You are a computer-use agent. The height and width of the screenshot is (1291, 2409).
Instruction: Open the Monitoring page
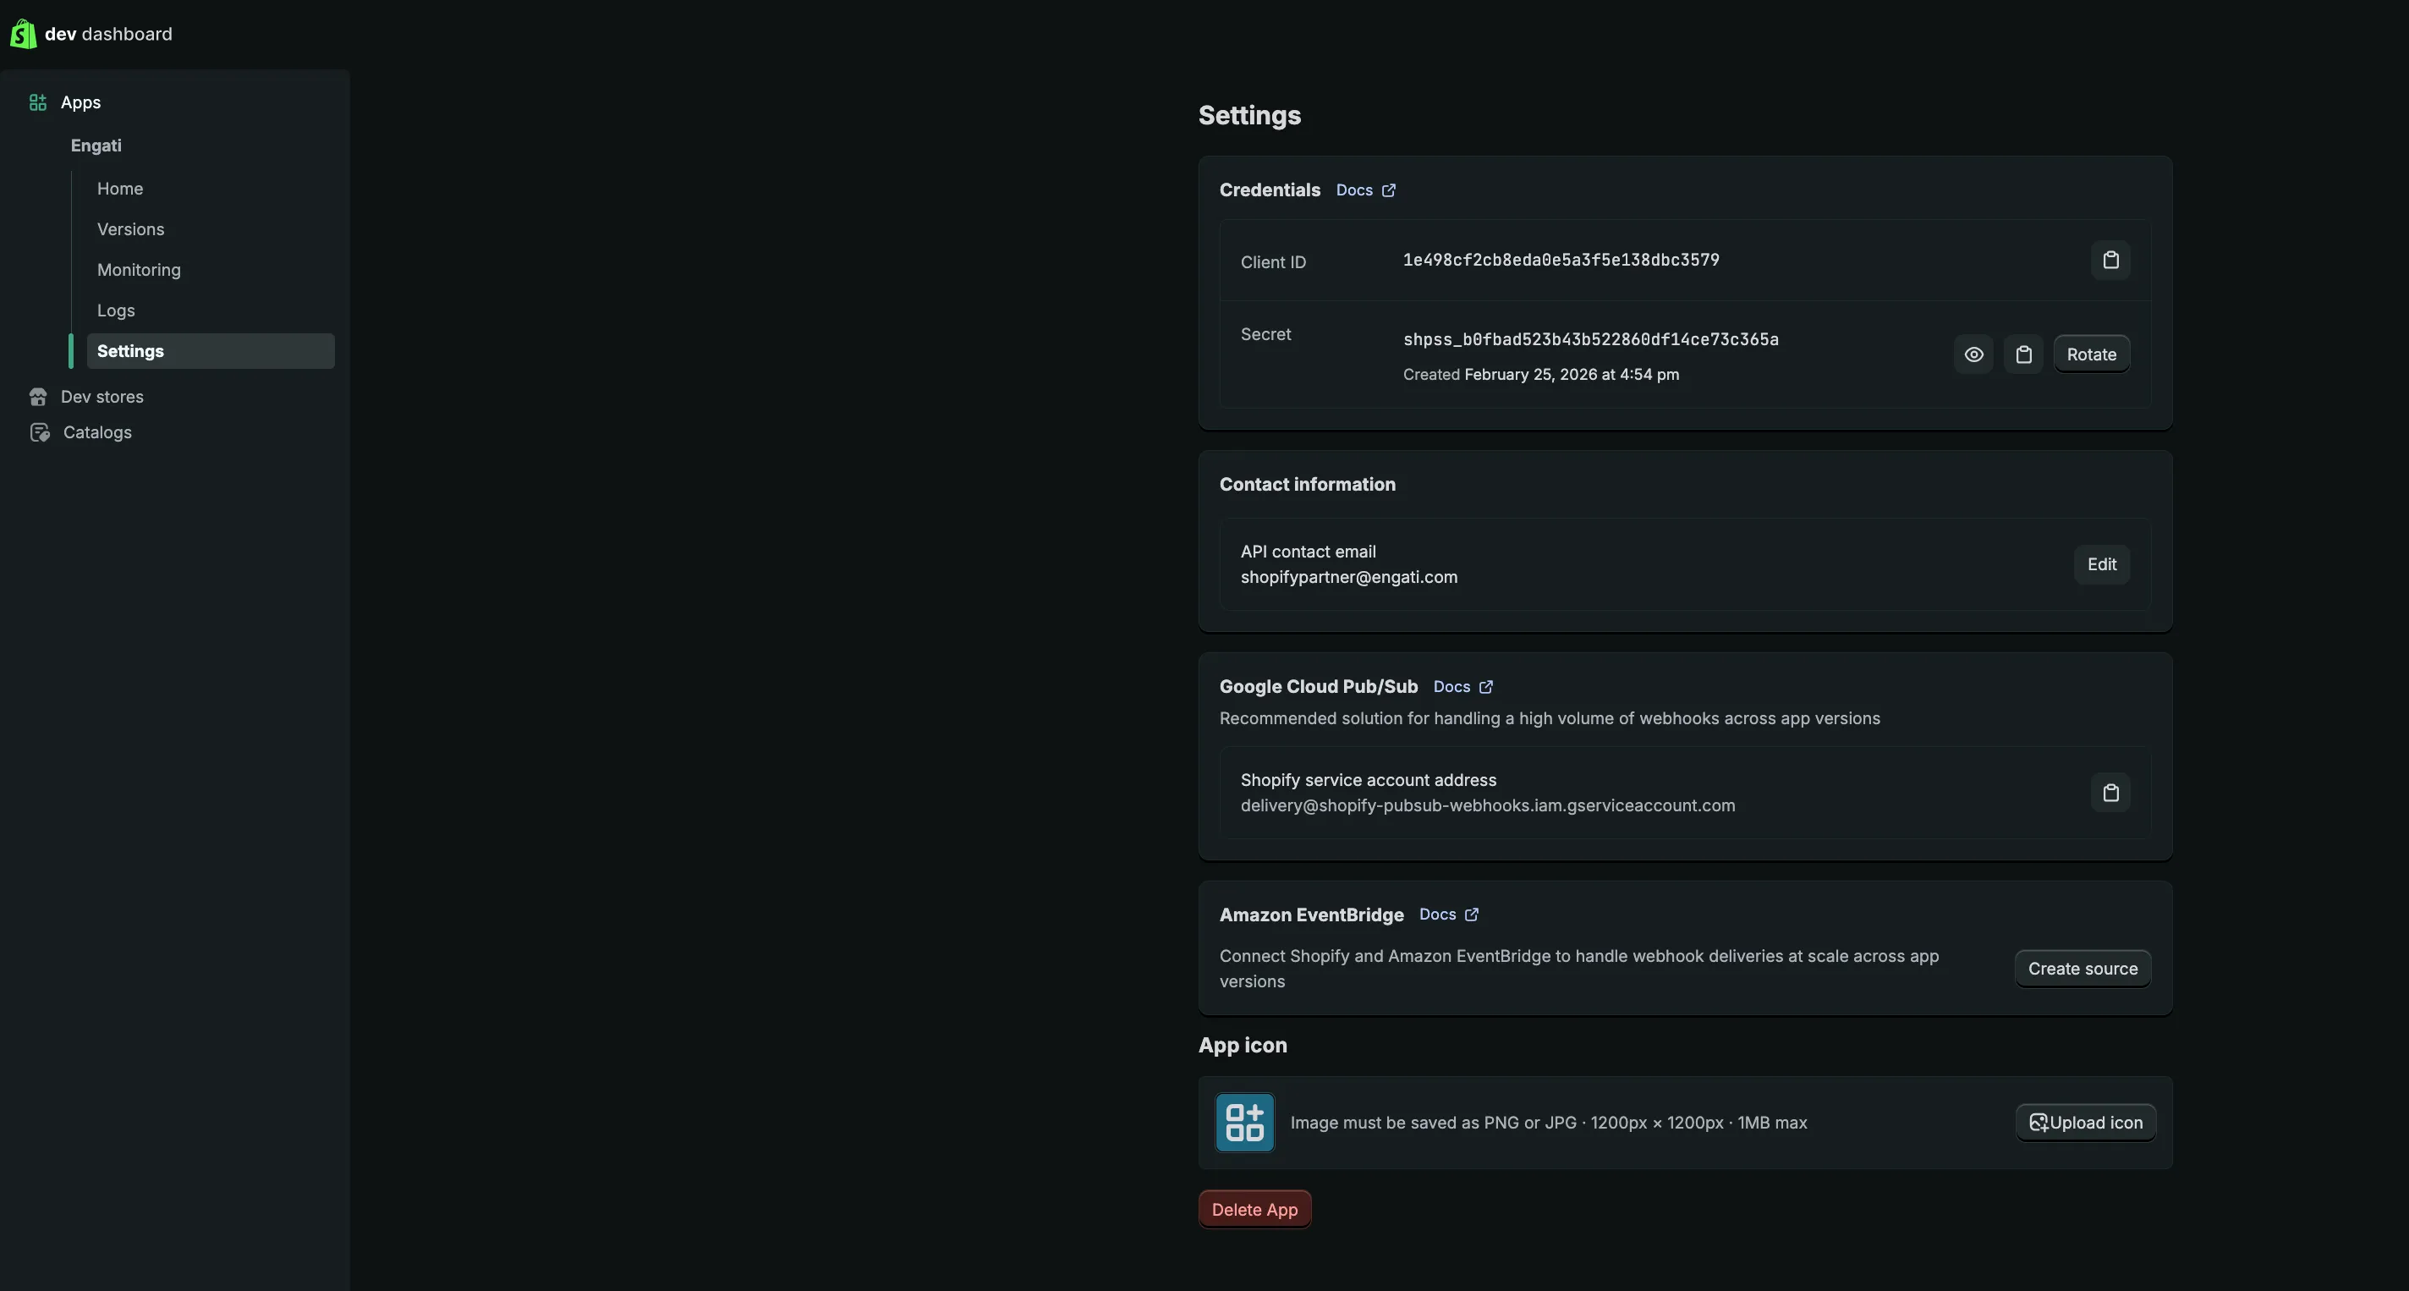140,269
